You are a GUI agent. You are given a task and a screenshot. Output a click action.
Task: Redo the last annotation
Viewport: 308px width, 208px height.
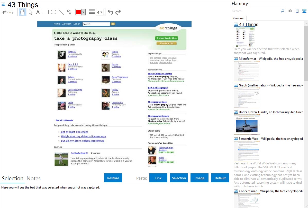(118, 12)
